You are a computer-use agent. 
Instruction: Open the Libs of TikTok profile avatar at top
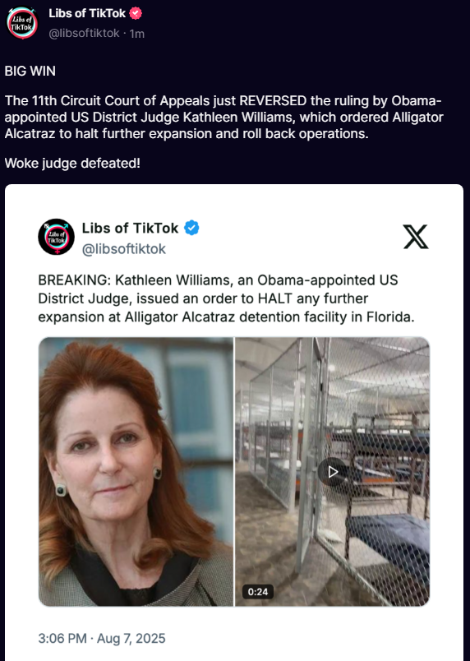click(x=22, y=23)
